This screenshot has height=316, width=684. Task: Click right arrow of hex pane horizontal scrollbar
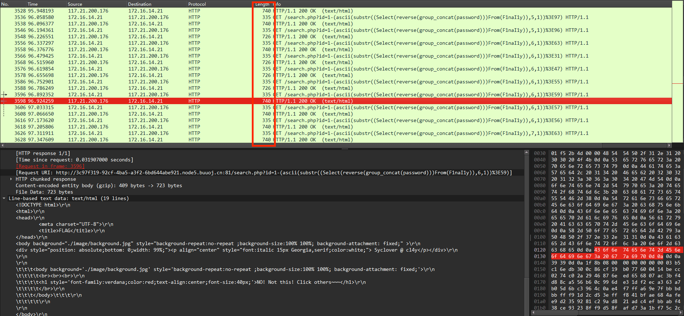click(x=680, y=312)
